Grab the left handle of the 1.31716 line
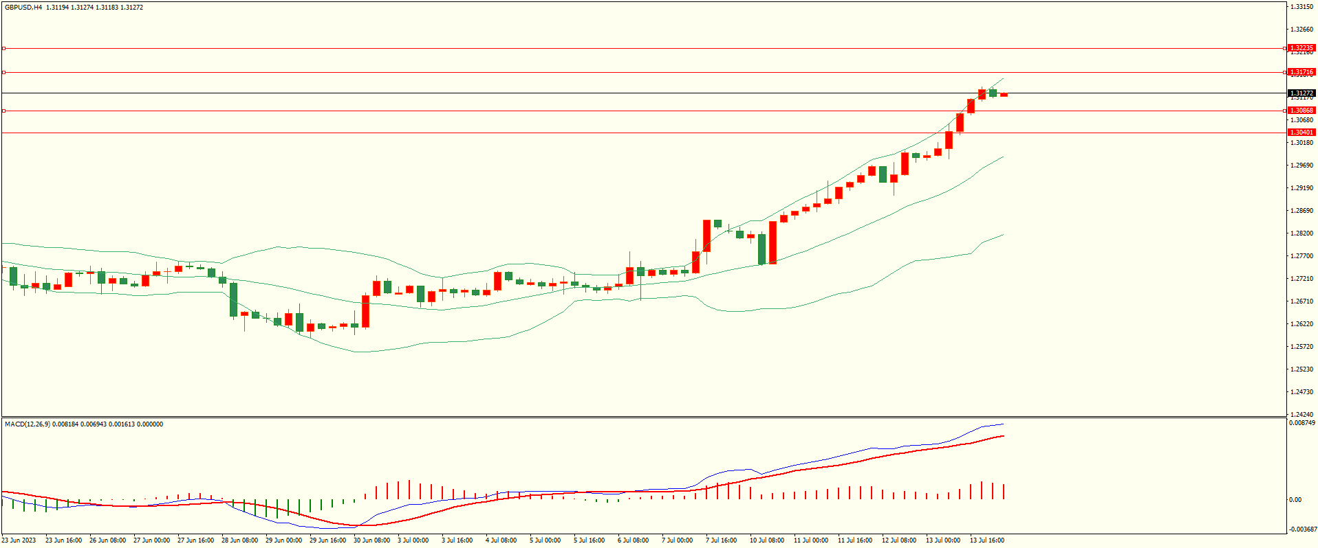Screen dimensions: 1318x548 point(3,72)
